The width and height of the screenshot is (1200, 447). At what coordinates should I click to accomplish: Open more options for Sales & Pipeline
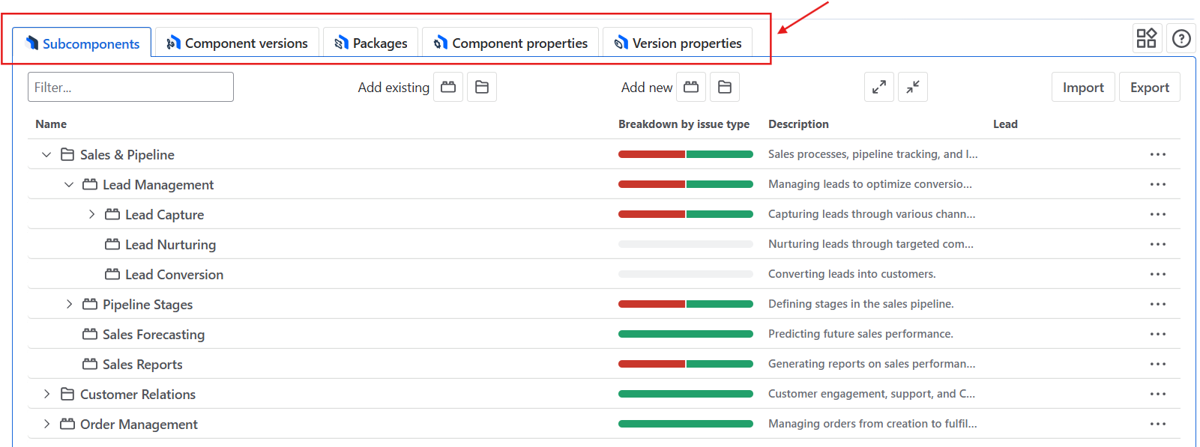(x=1158, y=154)
